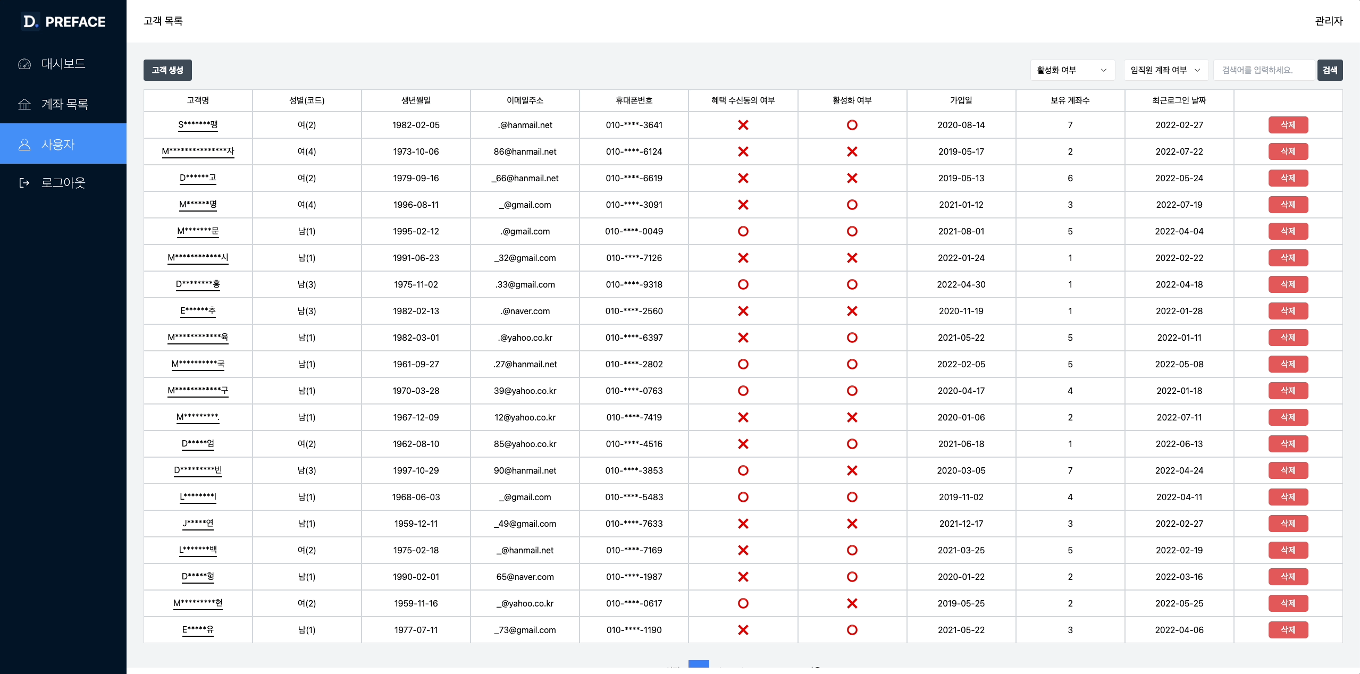Click the 로그아웃 menu entry

(x=63, y=182)
